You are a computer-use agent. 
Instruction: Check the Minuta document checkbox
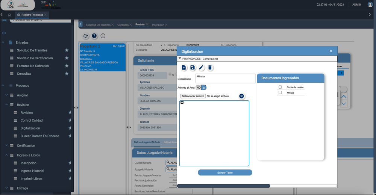(280, 92)
